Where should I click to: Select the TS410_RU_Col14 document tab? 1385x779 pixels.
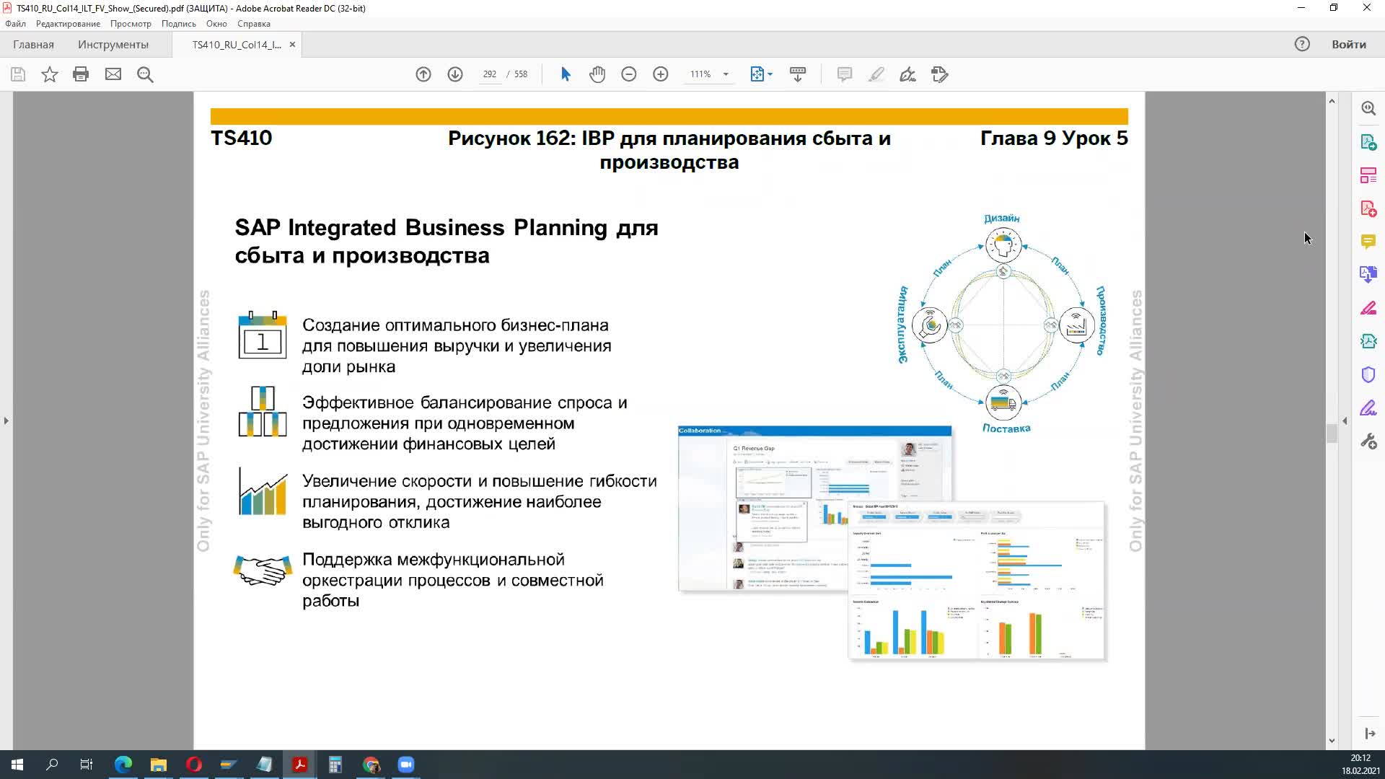[237, 44]
